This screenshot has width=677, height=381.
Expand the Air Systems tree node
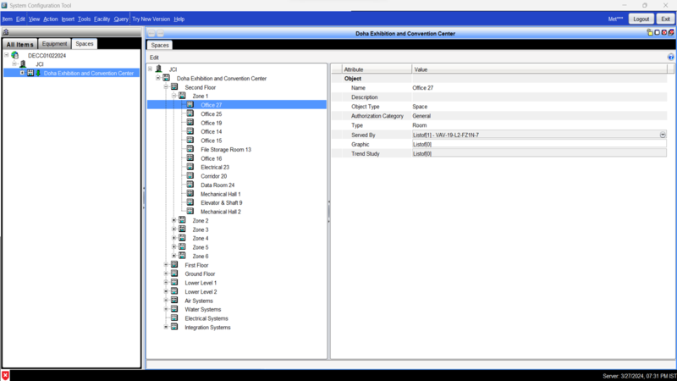(166, 301)
